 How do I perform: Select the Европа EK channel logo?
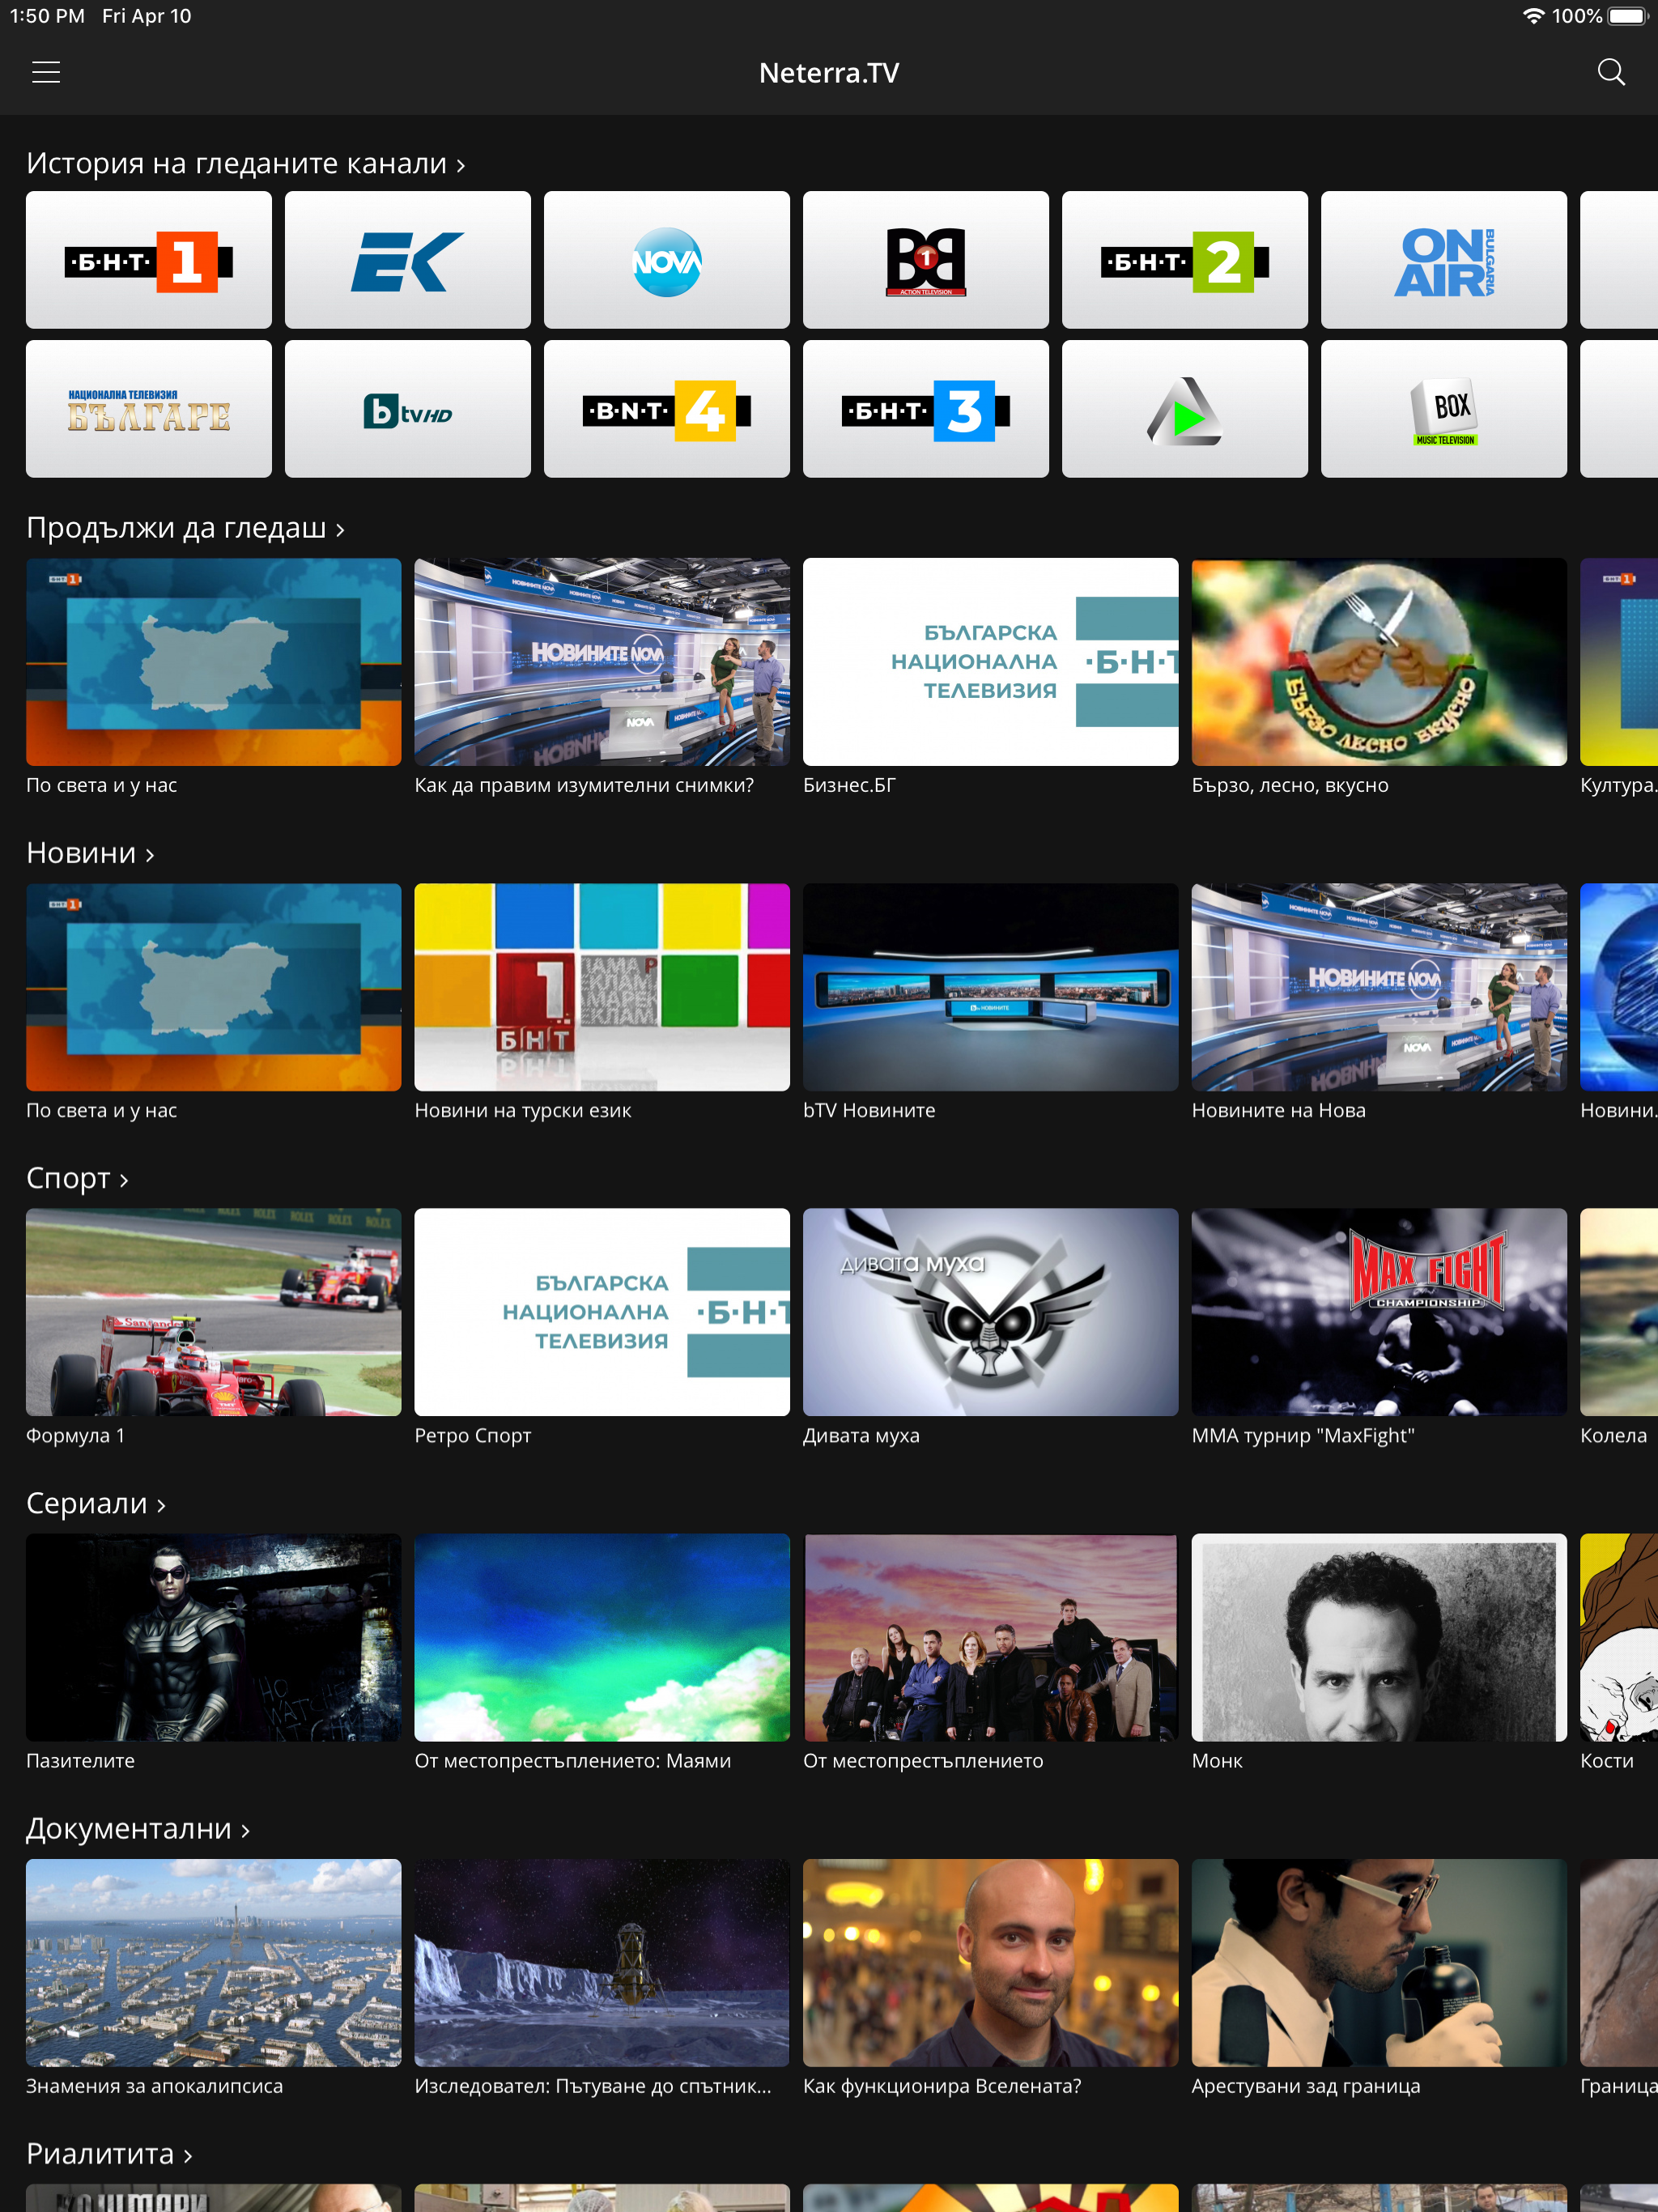pyautogui.click(x=407, y=260)
